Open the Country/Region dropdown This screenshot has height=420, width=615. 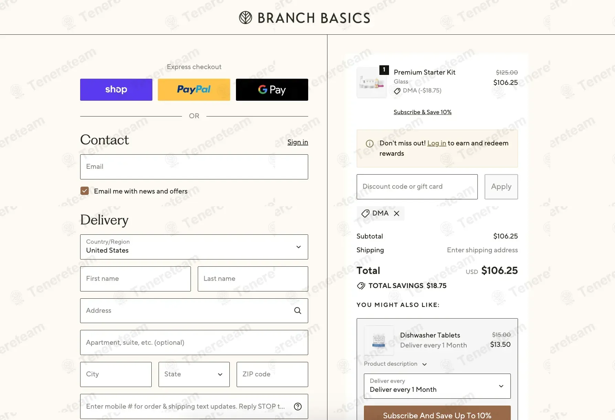point(194,247)
